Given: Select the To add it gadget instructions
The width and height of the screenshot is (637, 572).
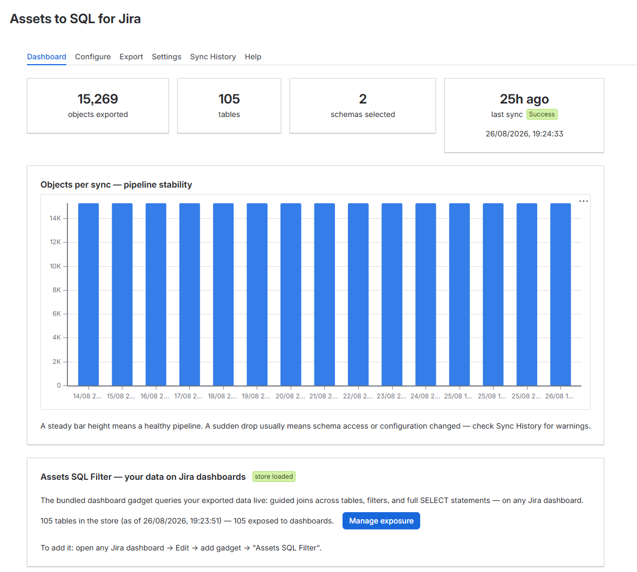Looking at the screenshot, I should (x=181, y=548).
